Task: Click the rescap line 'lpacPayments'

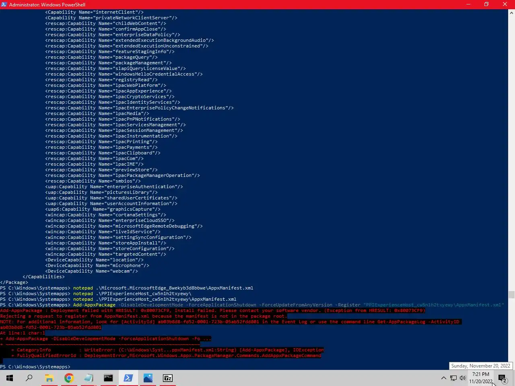Action: pos(101,147)
